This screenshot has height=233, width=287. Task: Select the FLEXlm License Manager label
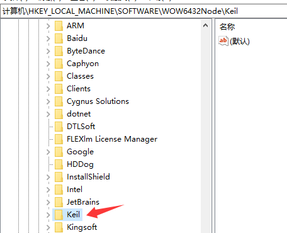112,139
